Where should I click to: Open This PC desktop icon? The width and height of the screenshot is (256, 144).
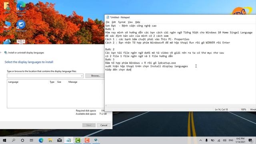[x=7, y=26]
